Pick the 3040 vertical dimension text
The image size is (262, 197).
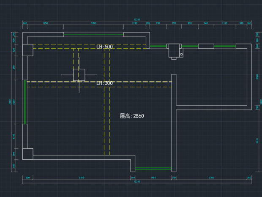click(257, 77)
